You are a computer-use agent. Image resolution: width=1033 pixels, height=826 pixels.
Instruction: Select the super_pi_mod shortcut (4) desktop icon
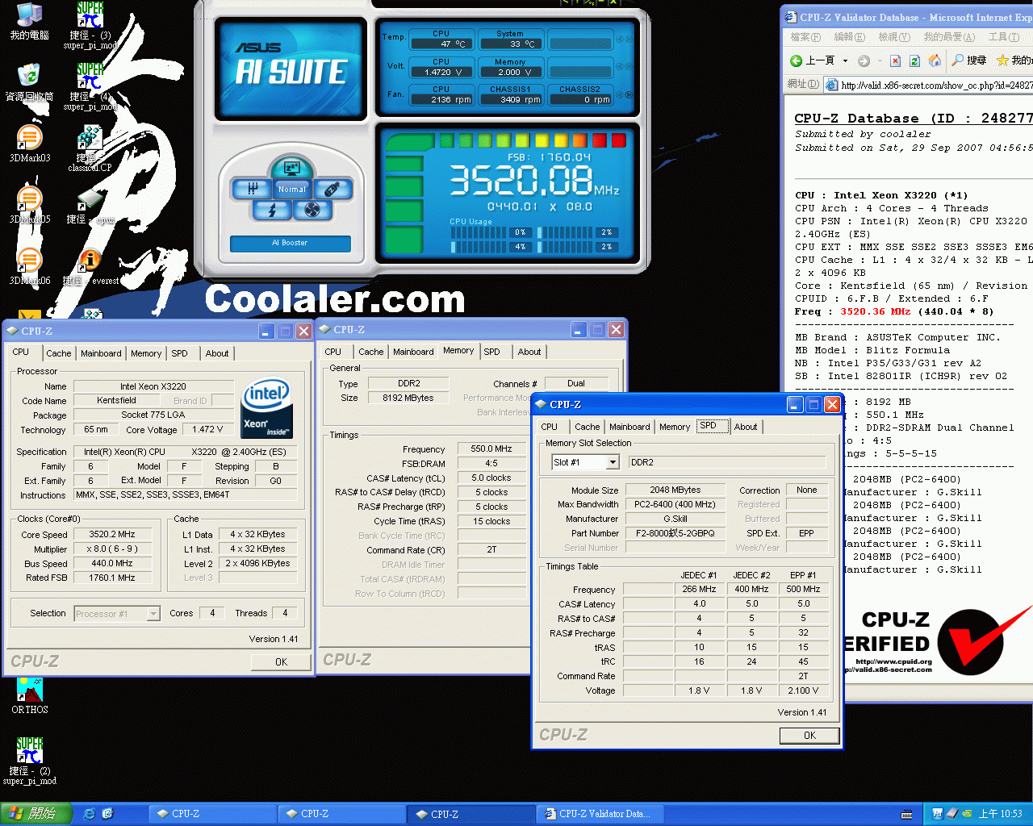tap(90, 87)
